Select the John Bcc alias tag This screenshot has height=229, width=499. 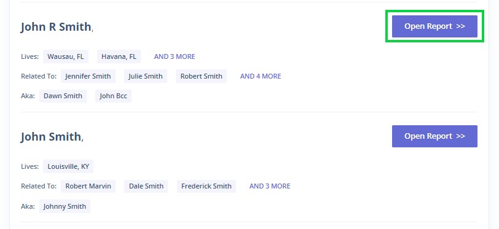click(113, 96)
